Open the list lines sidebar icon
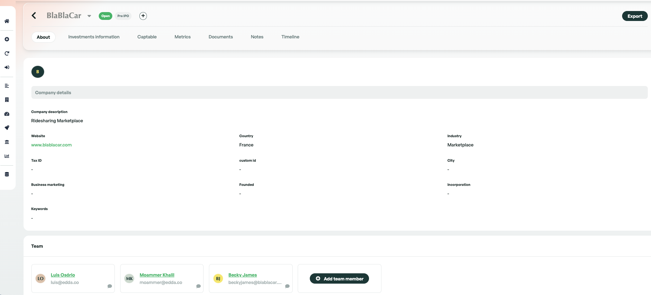The height and width of the screenshot is (295, 651). pyautogui.click(x=7, y=86)
